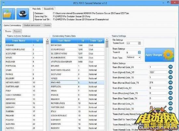This screenshot has width=179, height=131.
Task: Open the Stadium Announcer tab
Action: click(x=32, y=25)
